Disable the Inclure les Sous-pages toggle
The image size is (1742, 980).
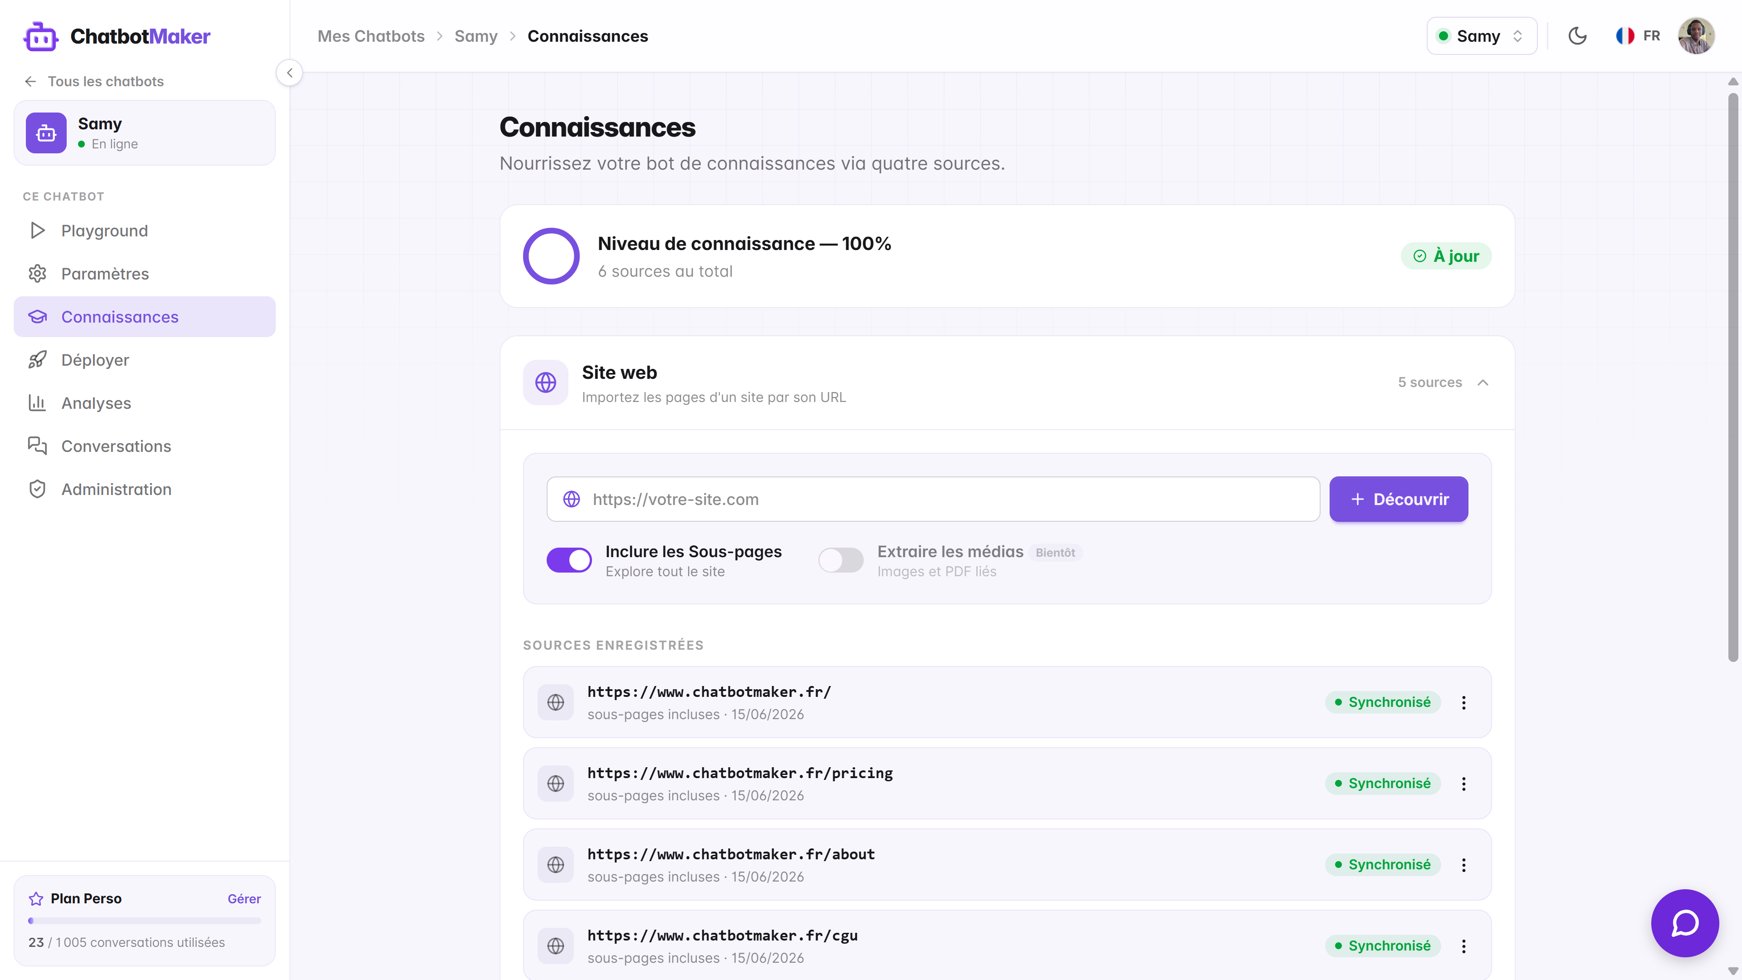pyautogui.click(x=569, y=560)
